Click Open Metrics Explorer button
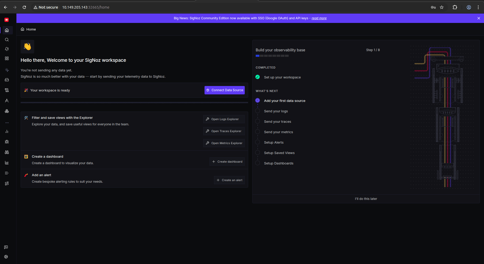This screenshot has width=484, height=264. 224,143
